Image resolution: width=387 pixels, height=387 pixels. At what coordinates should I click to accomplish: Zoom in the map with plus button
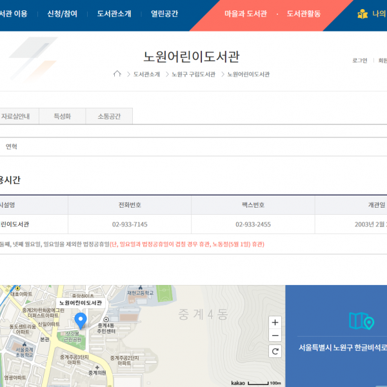275,322
